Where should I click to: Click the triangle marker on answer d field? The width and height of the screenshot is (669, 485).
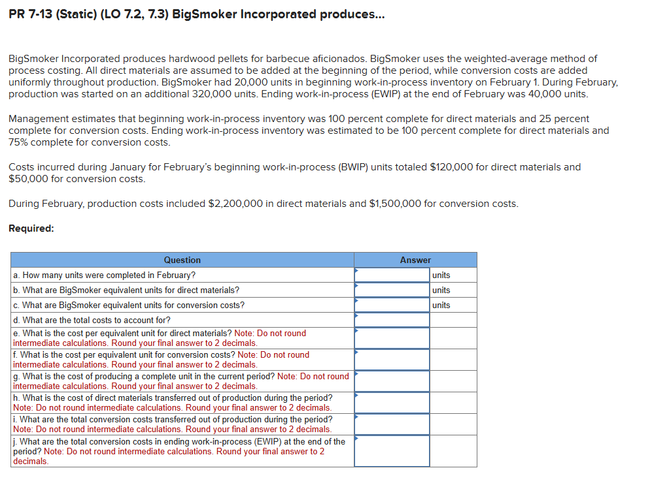356,316
